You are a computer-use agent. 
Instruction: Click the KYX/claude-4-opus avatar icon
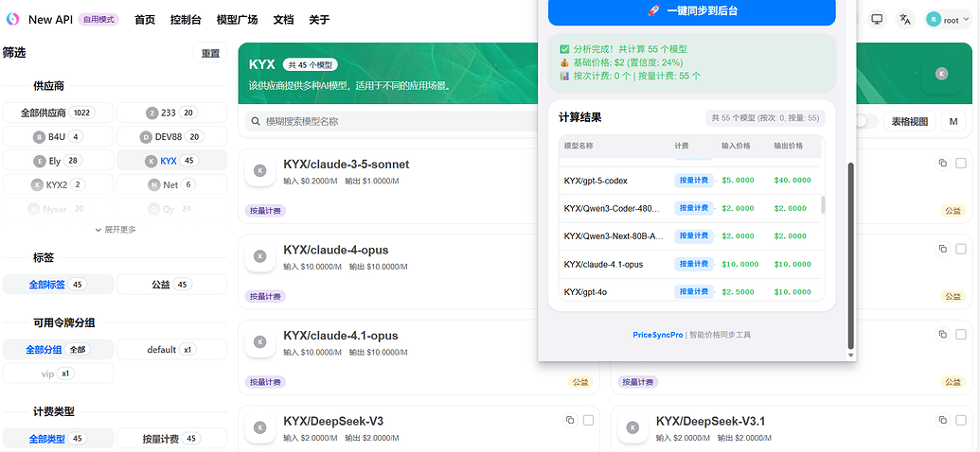260,256
